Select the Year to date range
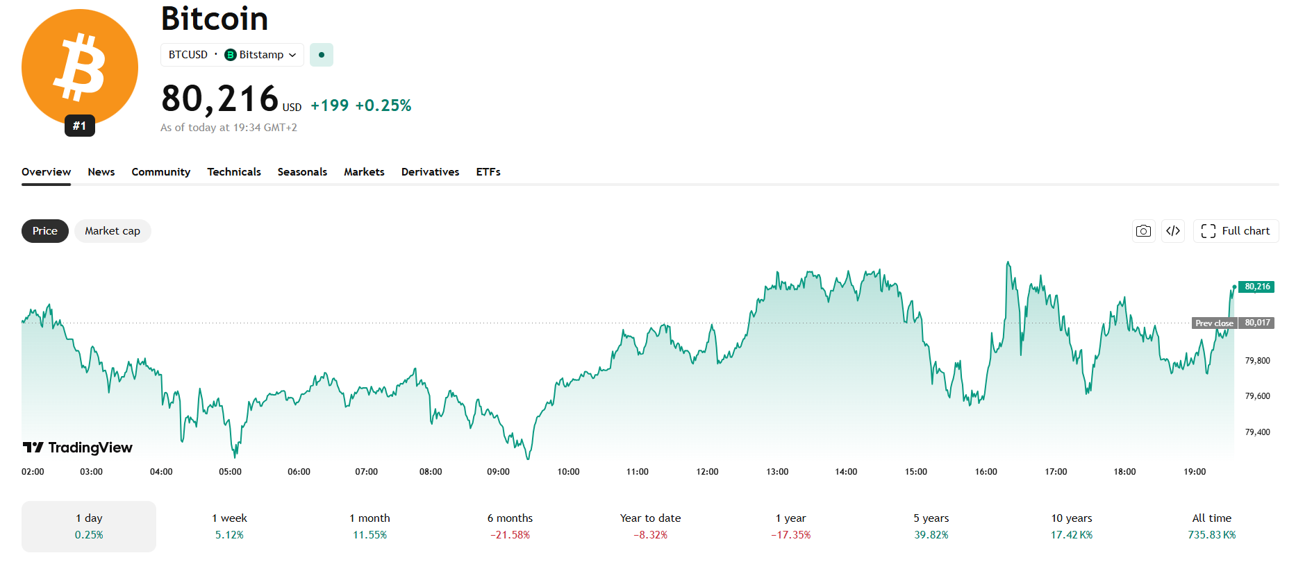 coord(650,527)
